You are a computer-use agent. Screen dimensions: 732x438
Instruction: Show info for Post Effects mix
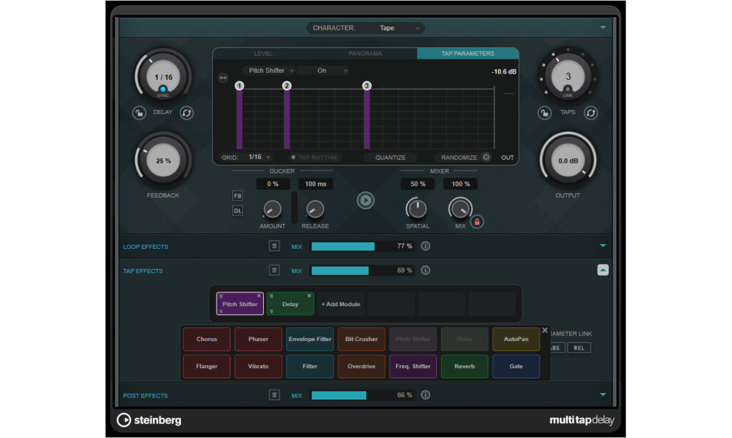click(x=425, y=395)
